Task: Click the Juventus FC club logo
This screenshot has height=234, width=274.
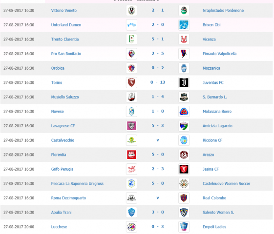Action: [x=184, y=82]
